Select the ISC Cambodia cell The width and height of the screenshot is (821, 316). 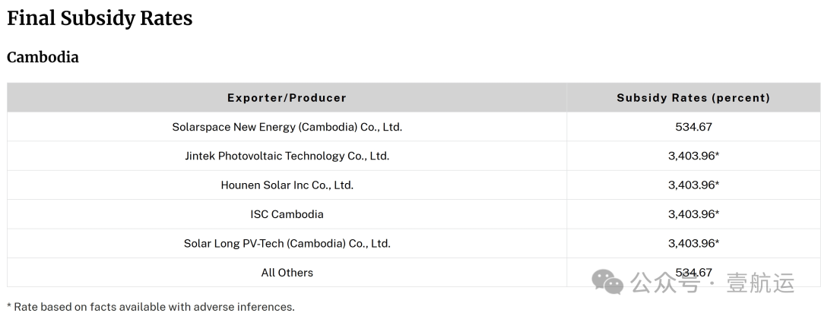[x=287, y=214]
